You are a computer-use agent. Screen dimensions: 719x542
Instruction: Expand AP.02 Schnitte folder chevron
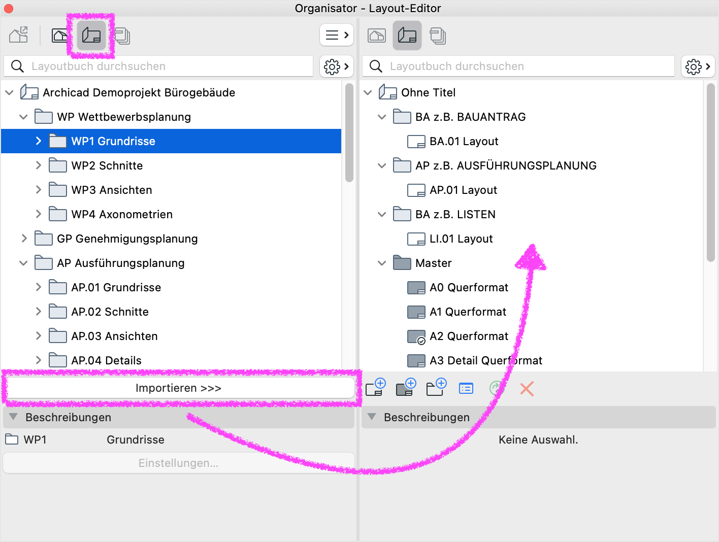point(38,312)
